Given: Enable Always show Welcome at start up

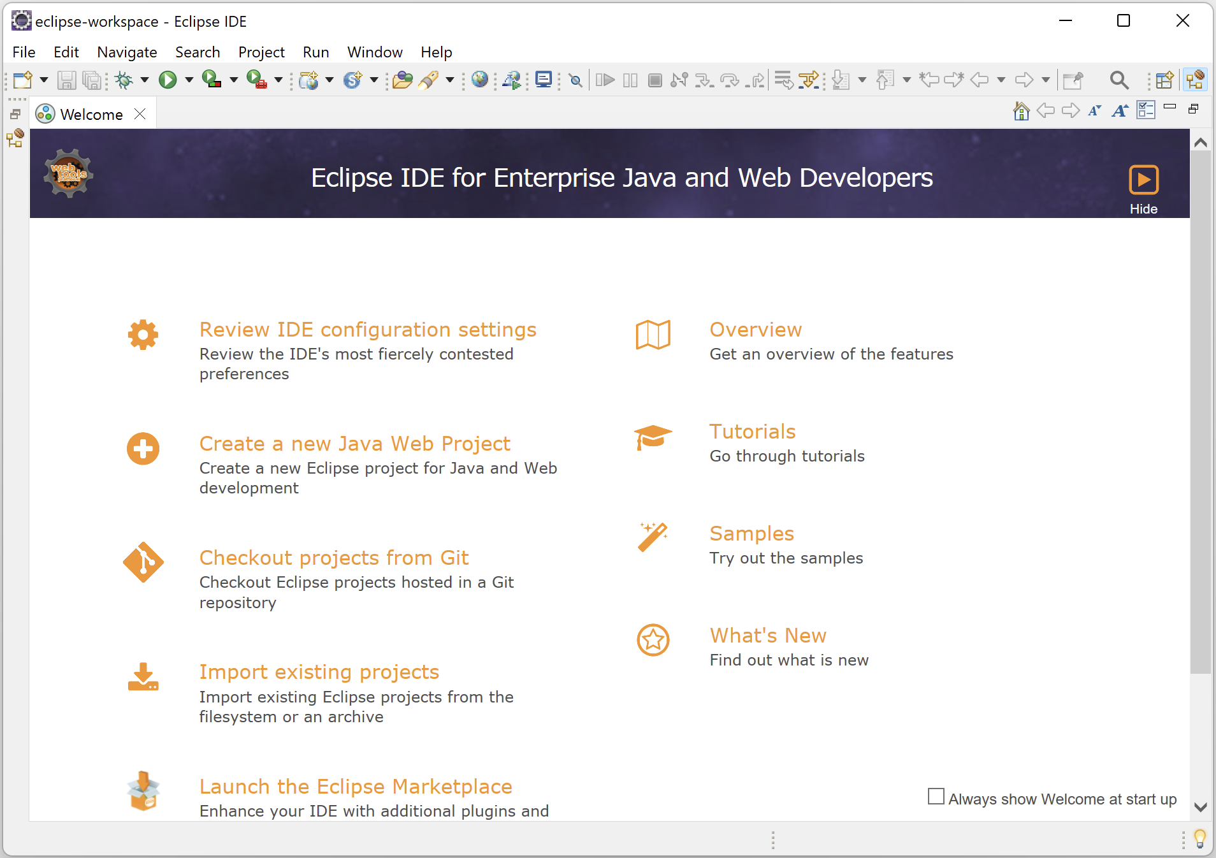Looking at the screenshot, I should coord(936,797).
